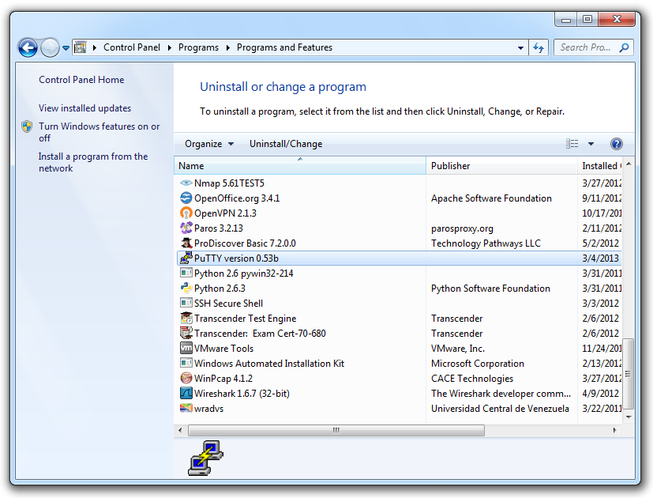Image resolution: width=653 pixels, height=498 pixels.
Task: Sort by the Name column header
Action: 300,165
